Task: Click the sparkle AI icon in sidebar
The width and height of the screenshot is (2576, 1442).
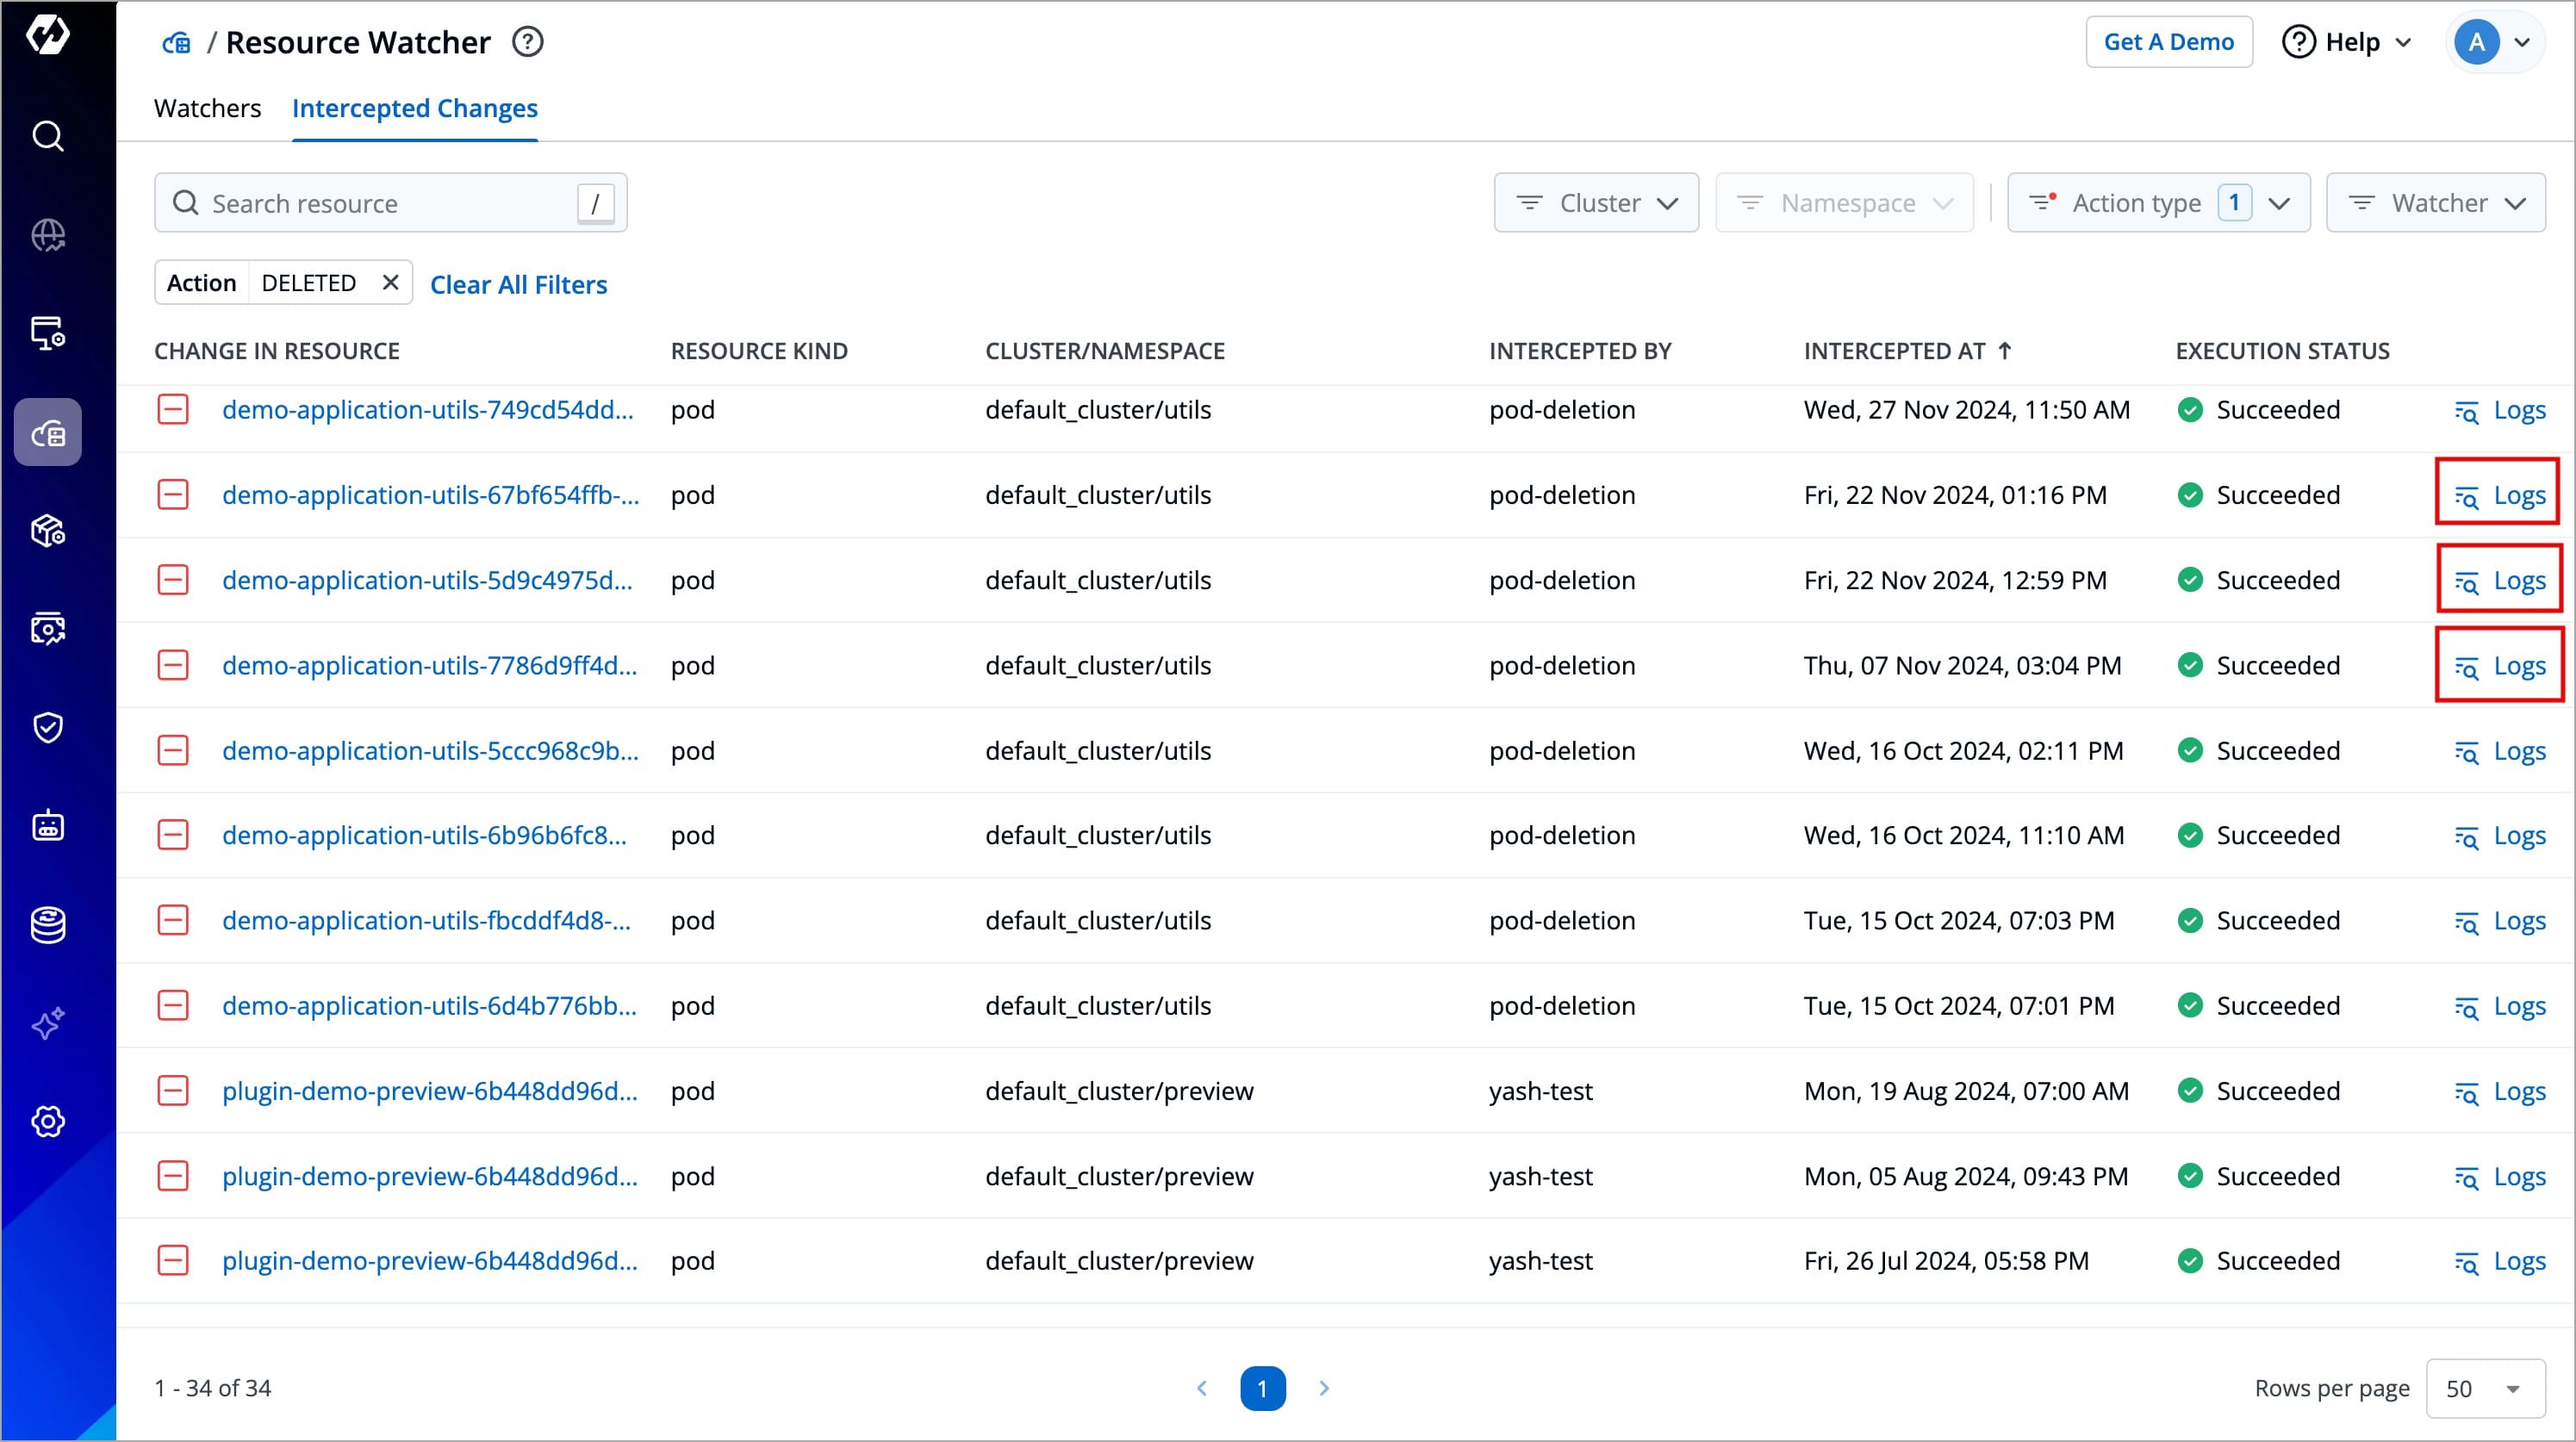Action: pos(48,1023)
